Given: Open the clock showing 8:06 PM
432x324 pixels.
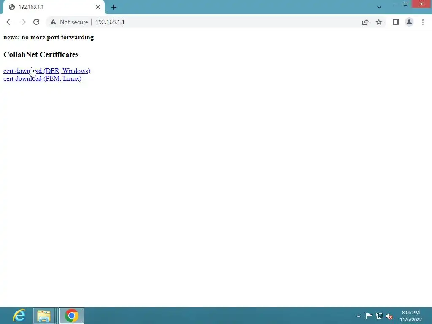Looking at the screenshot, I should click(411, 316).
